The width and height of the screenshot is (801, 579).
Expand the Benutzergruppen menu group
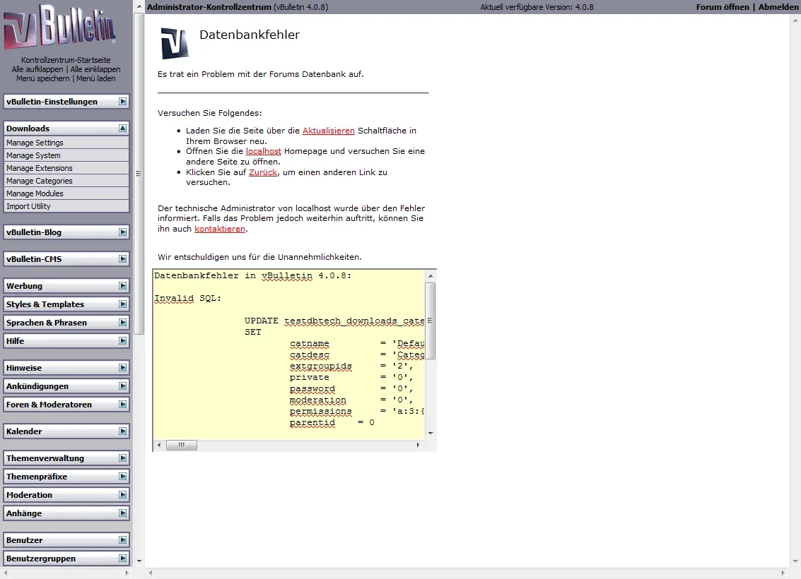coord(122,558)
